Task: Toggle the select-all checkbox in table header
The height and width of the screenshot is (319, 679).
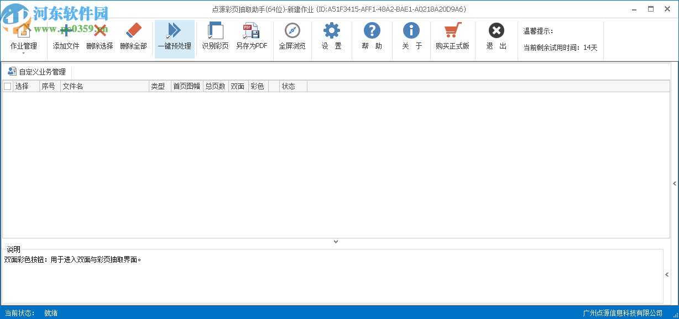Action: tap(7, 86)
